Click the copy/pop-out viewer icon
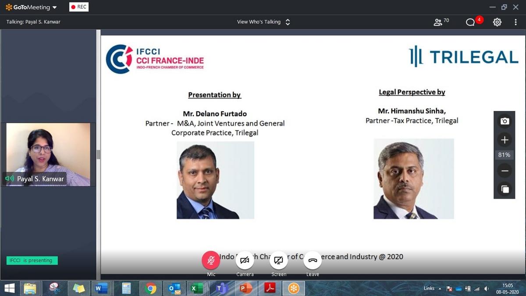Image resolution: width=526 pixels, height=296 pixels. [505, 189]
